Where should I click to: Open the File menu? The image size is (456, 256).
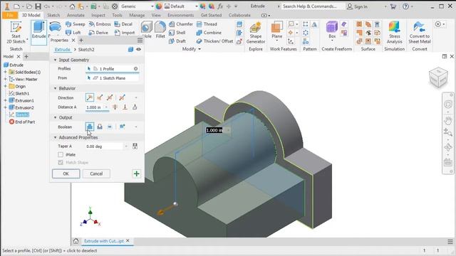click(x=9, y=15)
